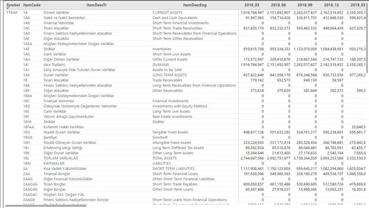Select the value 2,744,607,596

[252, 158]
